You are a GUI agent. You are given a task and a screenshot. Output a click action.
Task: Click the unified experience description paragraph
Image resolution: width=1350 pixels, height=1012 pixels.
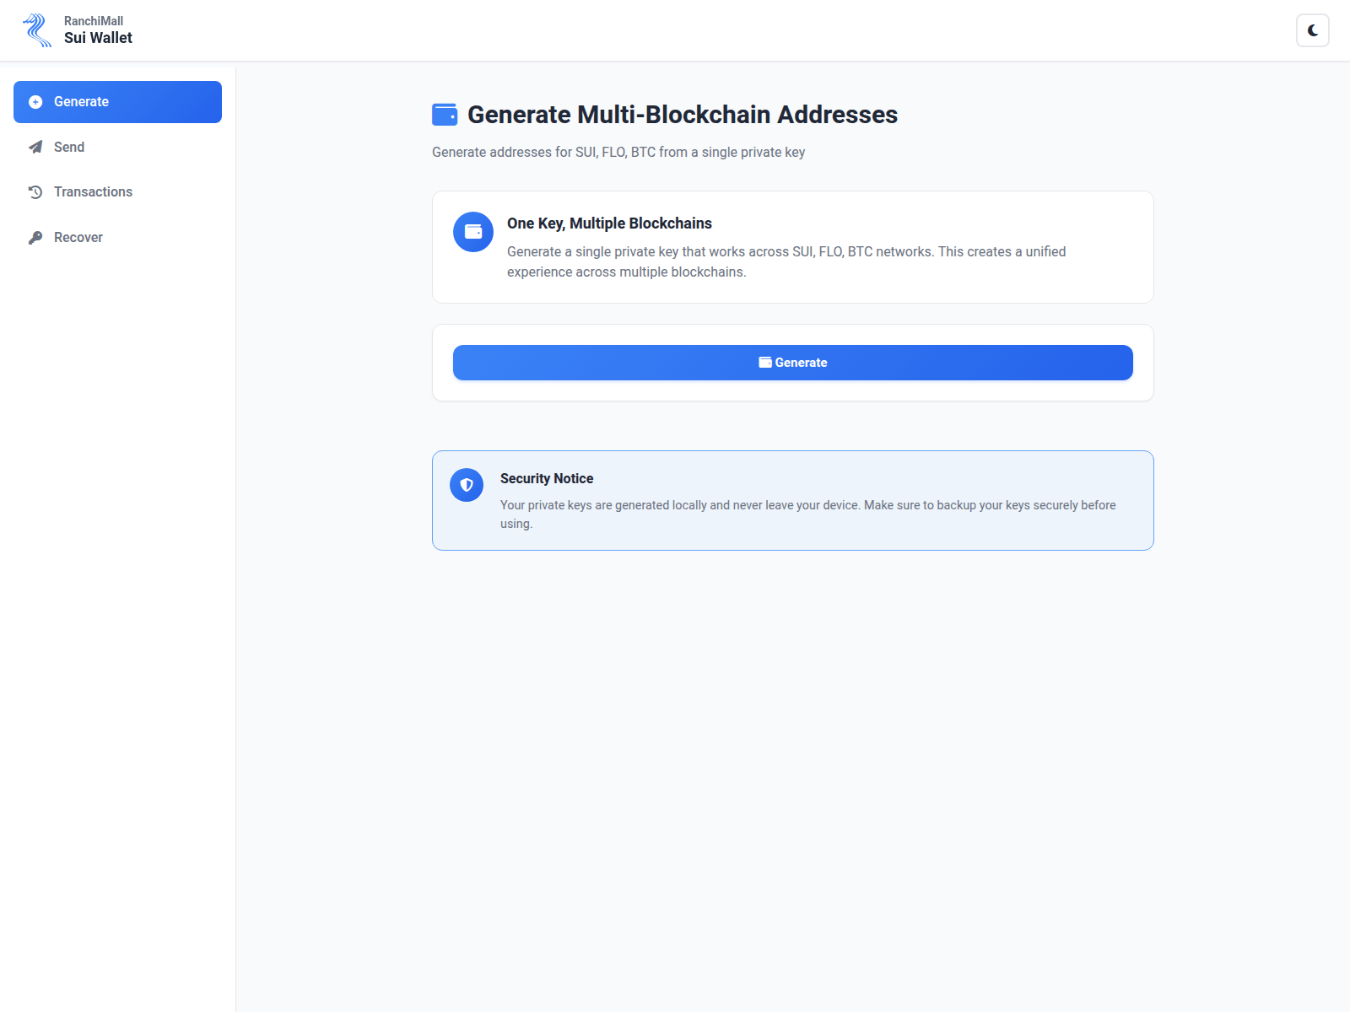click(786, 261)
